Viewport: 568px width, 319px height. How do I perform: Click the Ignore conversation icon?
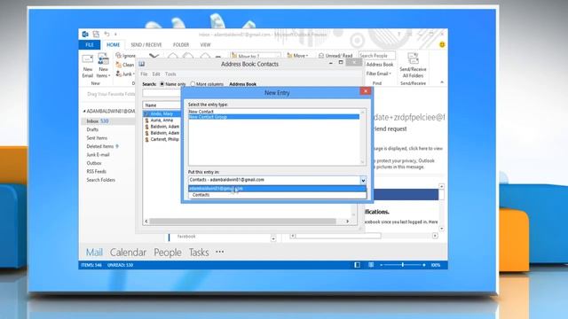pyautogui.click(x=118, y=55)
